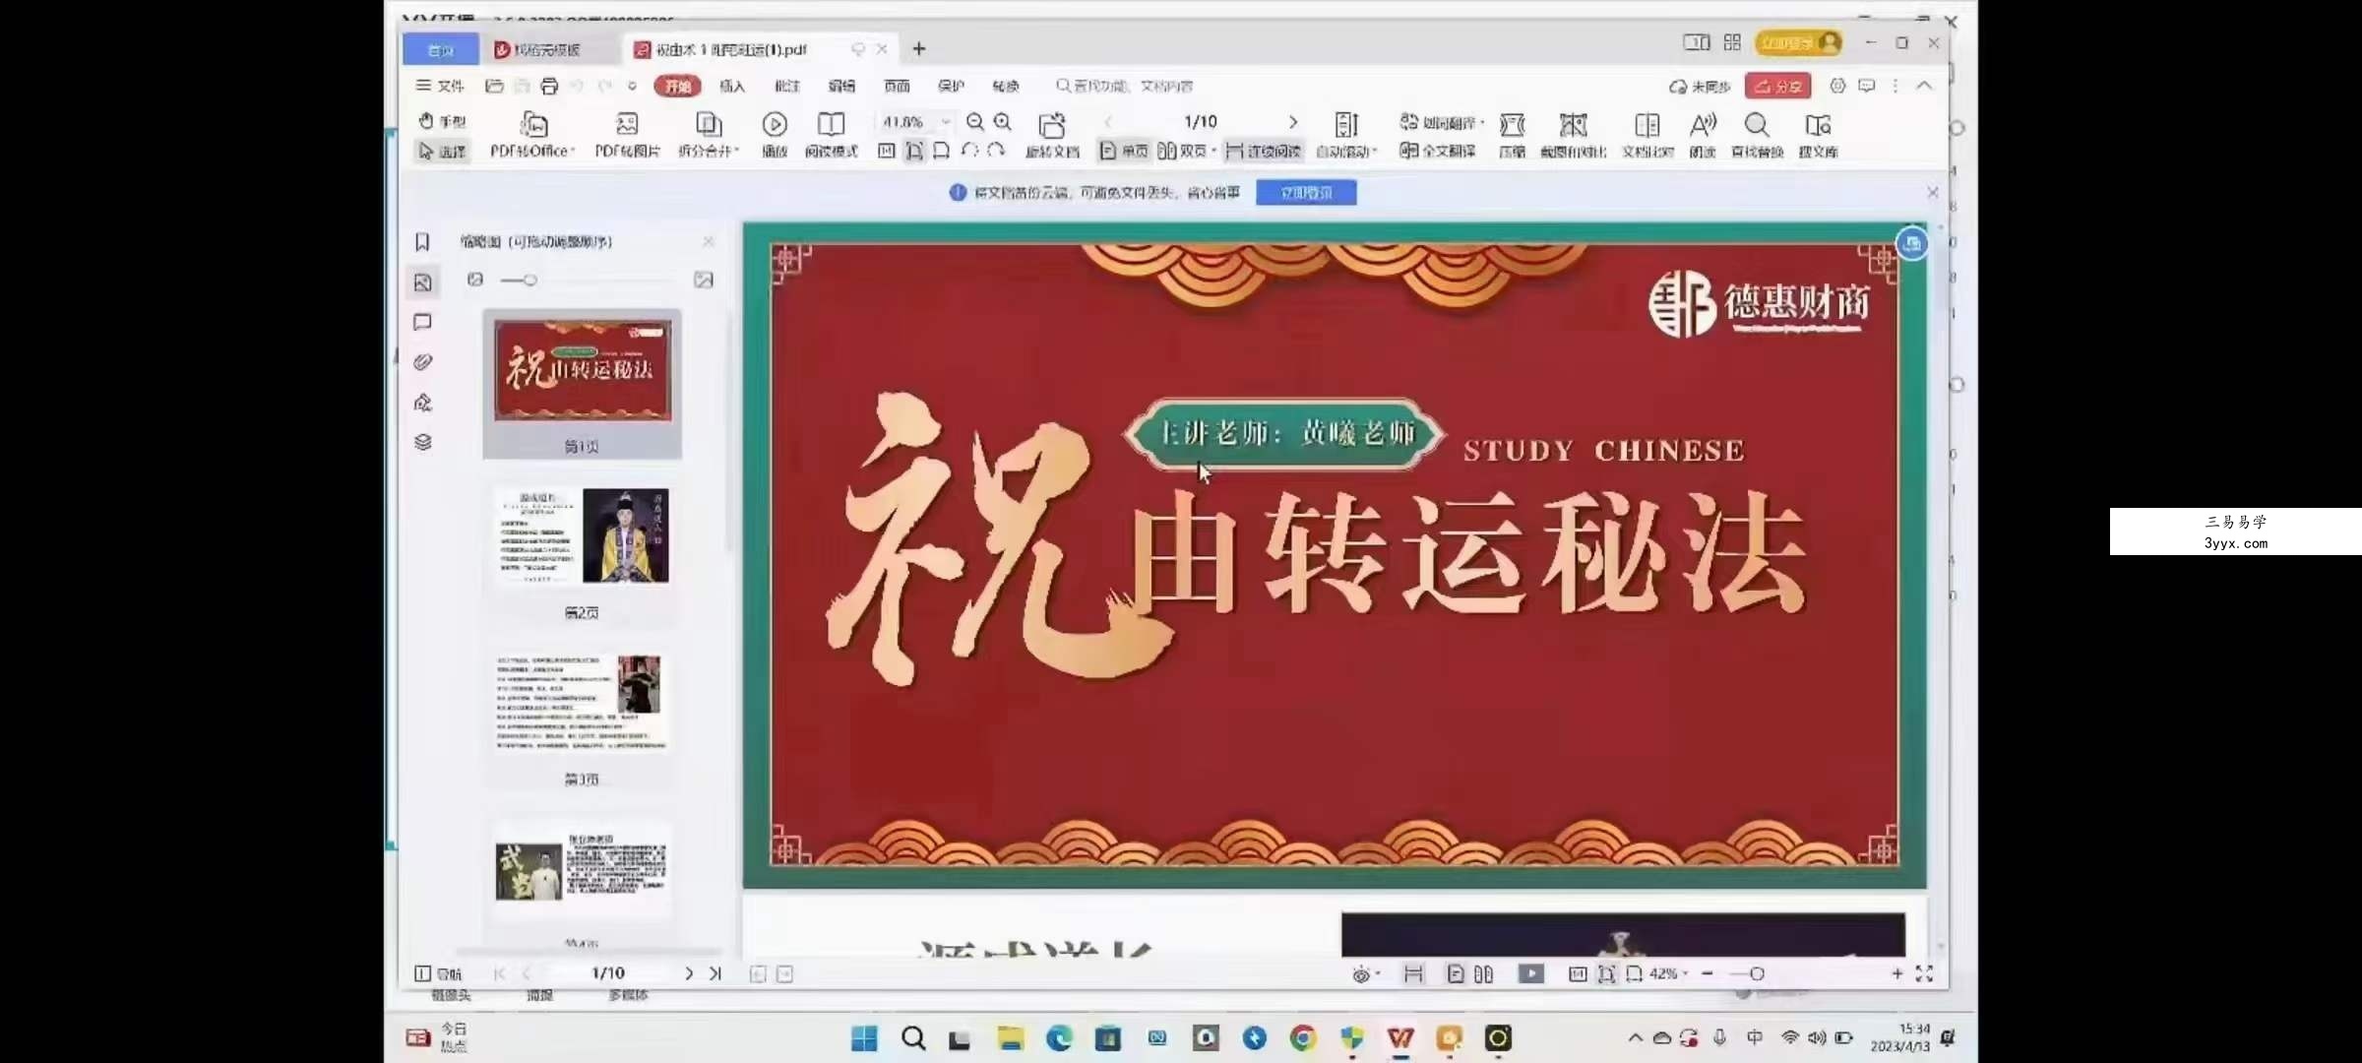Open Double Page layout dropdown (双页)

click(x=1187, y=151)
